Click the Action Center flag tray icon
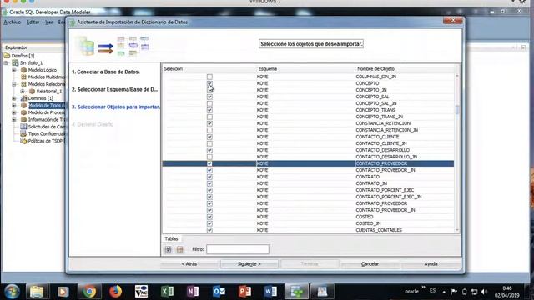Image resolution: width=534 pixels, height=300 pixels. click(454, 292)
